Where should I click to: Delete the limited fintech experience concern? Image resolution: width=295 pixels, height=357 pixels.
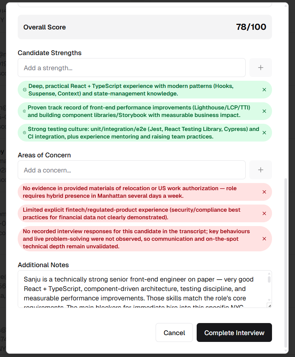264,214
